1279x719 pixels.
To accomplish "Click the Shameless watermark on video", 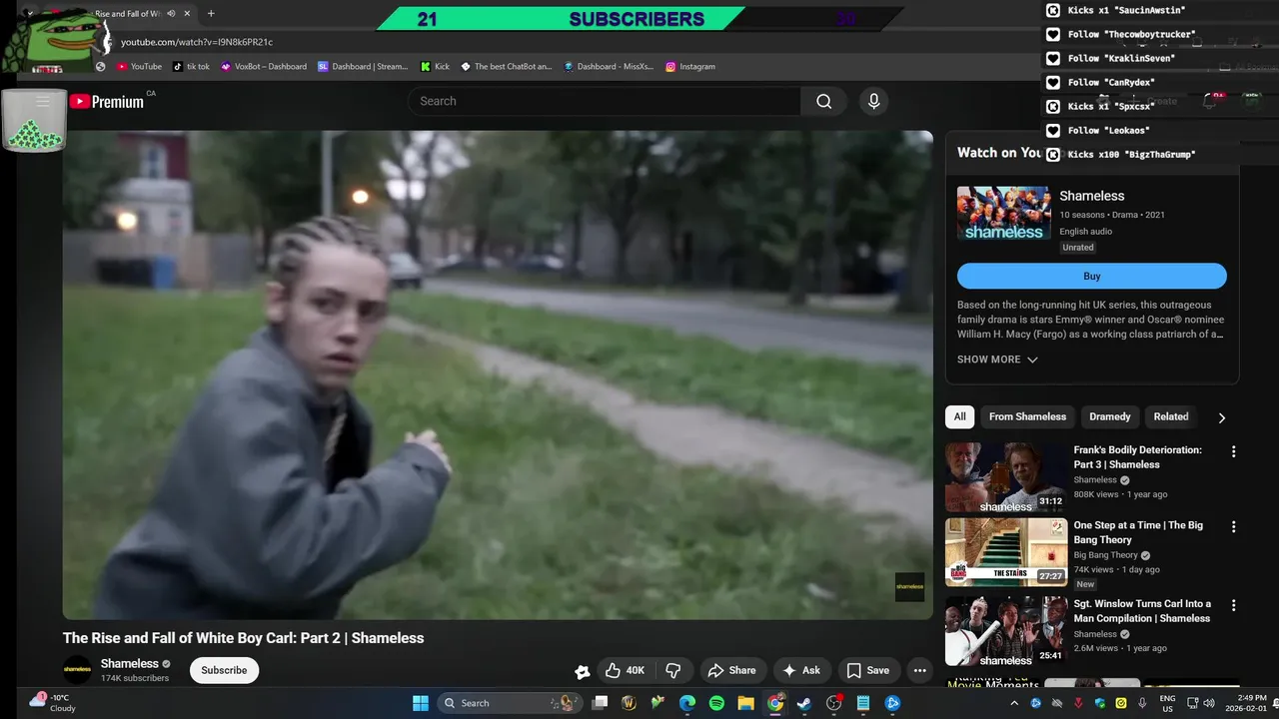I will pyautogui.click(x=909, y=586).
